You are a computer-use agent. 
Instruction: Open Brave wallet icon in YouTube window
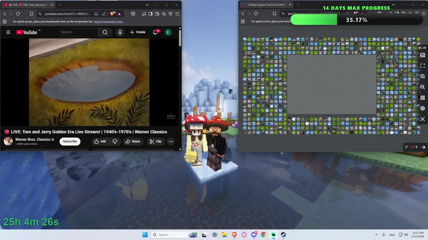tap(157, 14)
